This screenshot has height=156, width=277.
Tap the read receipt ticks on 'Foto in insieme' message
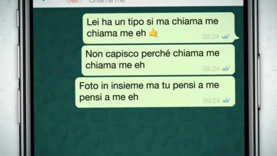(x=226, y=100)
